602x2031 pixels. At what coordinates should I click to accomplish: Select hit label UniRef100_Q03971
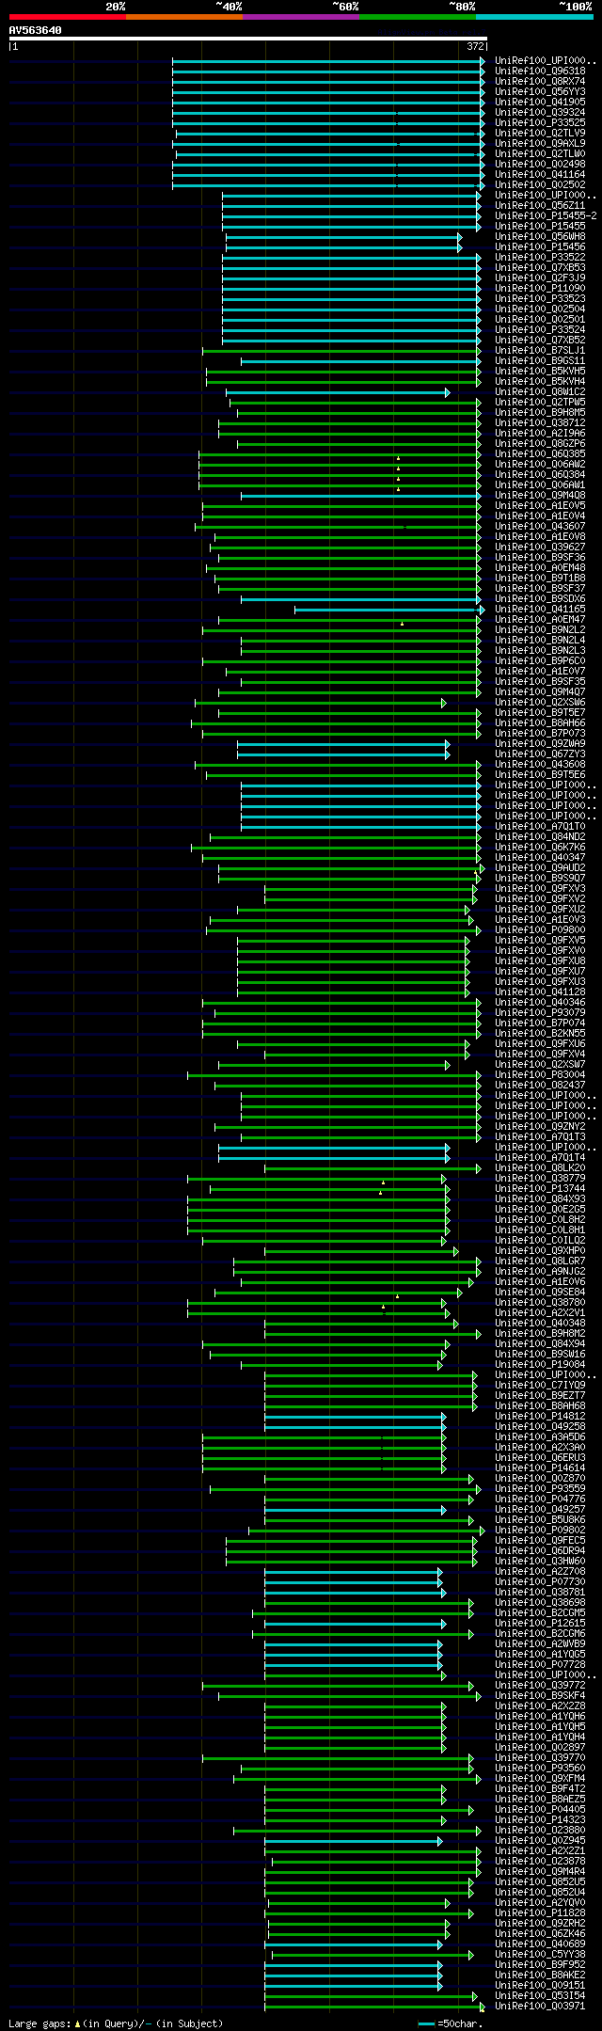pos(540,2006)
